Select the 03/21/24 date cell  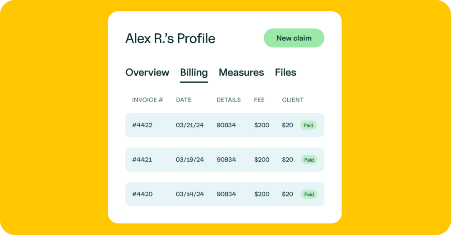coord(190,125)
